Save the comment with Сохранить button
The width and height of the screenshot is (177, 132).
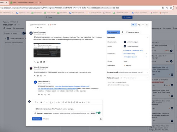click(x=37, y=119)
